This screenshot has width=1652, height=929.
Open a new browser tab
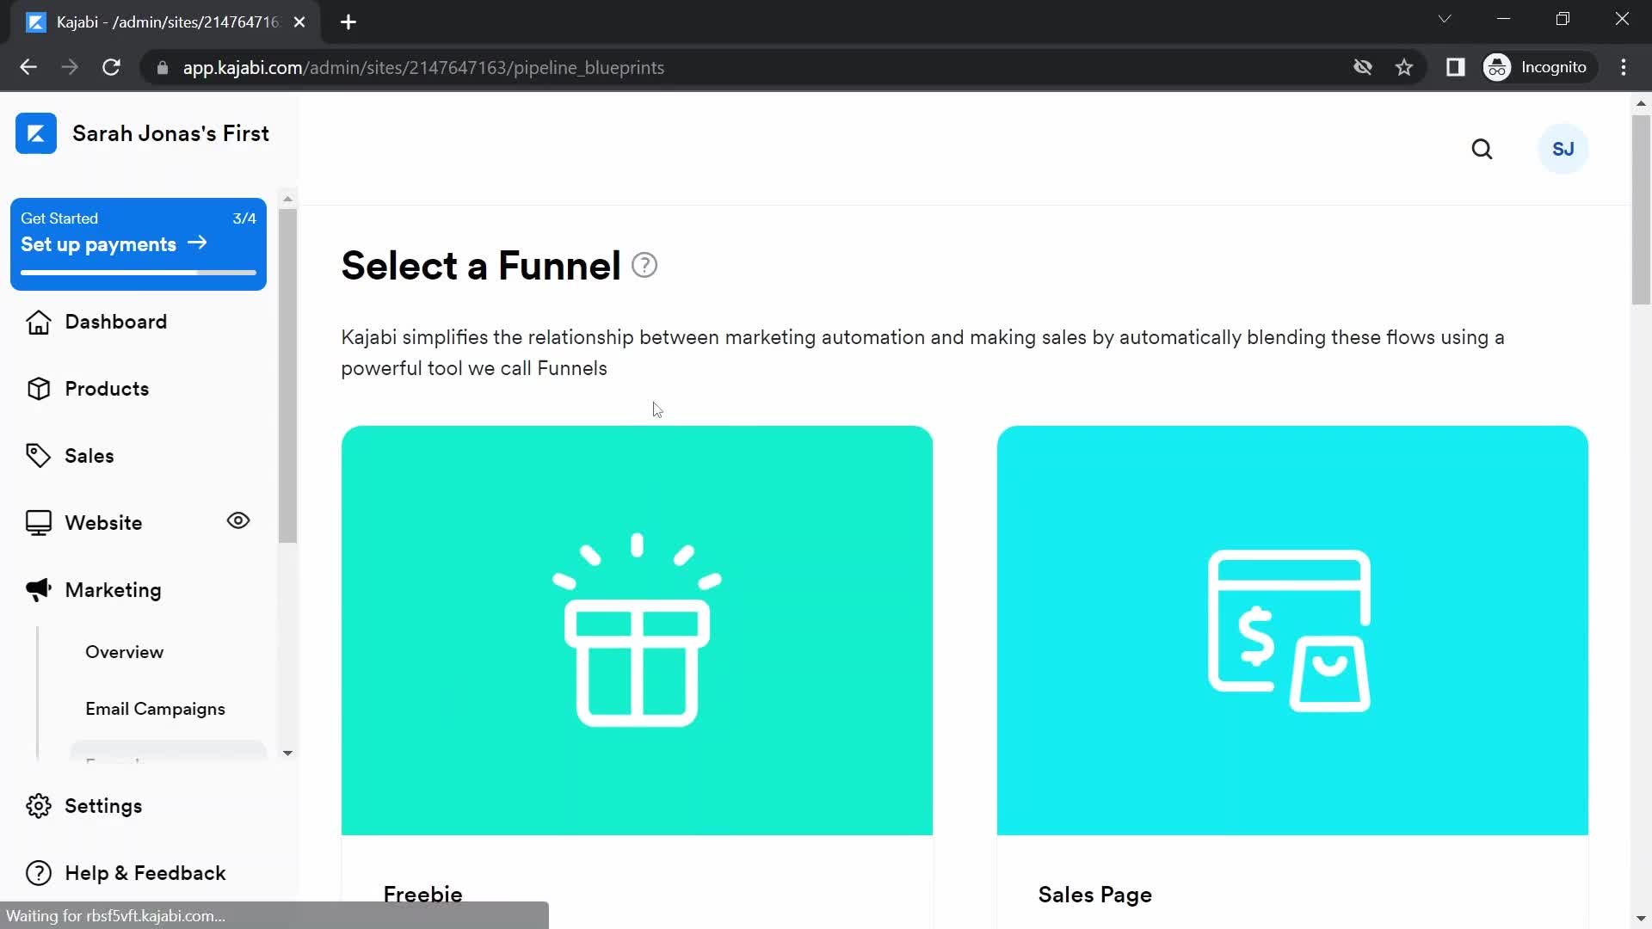[x=348, y=22]
